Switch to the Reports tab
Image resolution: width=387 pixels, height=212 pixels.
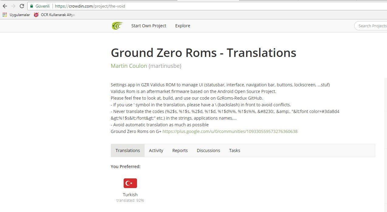click(180, 151)
